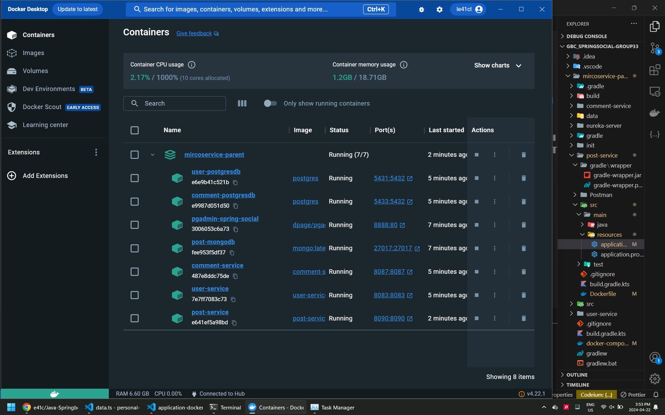Open VS Code Docker whale view
Viewport: 665px width, 415px height.
(655, 113)
